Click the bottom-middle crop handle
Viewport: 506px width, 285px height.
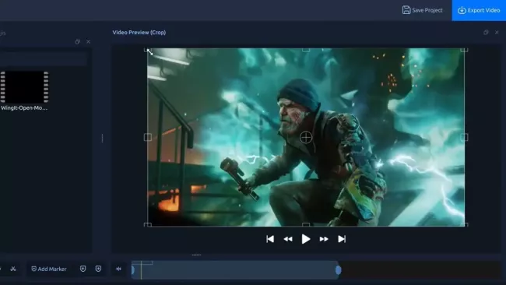(x=306, y=224)
